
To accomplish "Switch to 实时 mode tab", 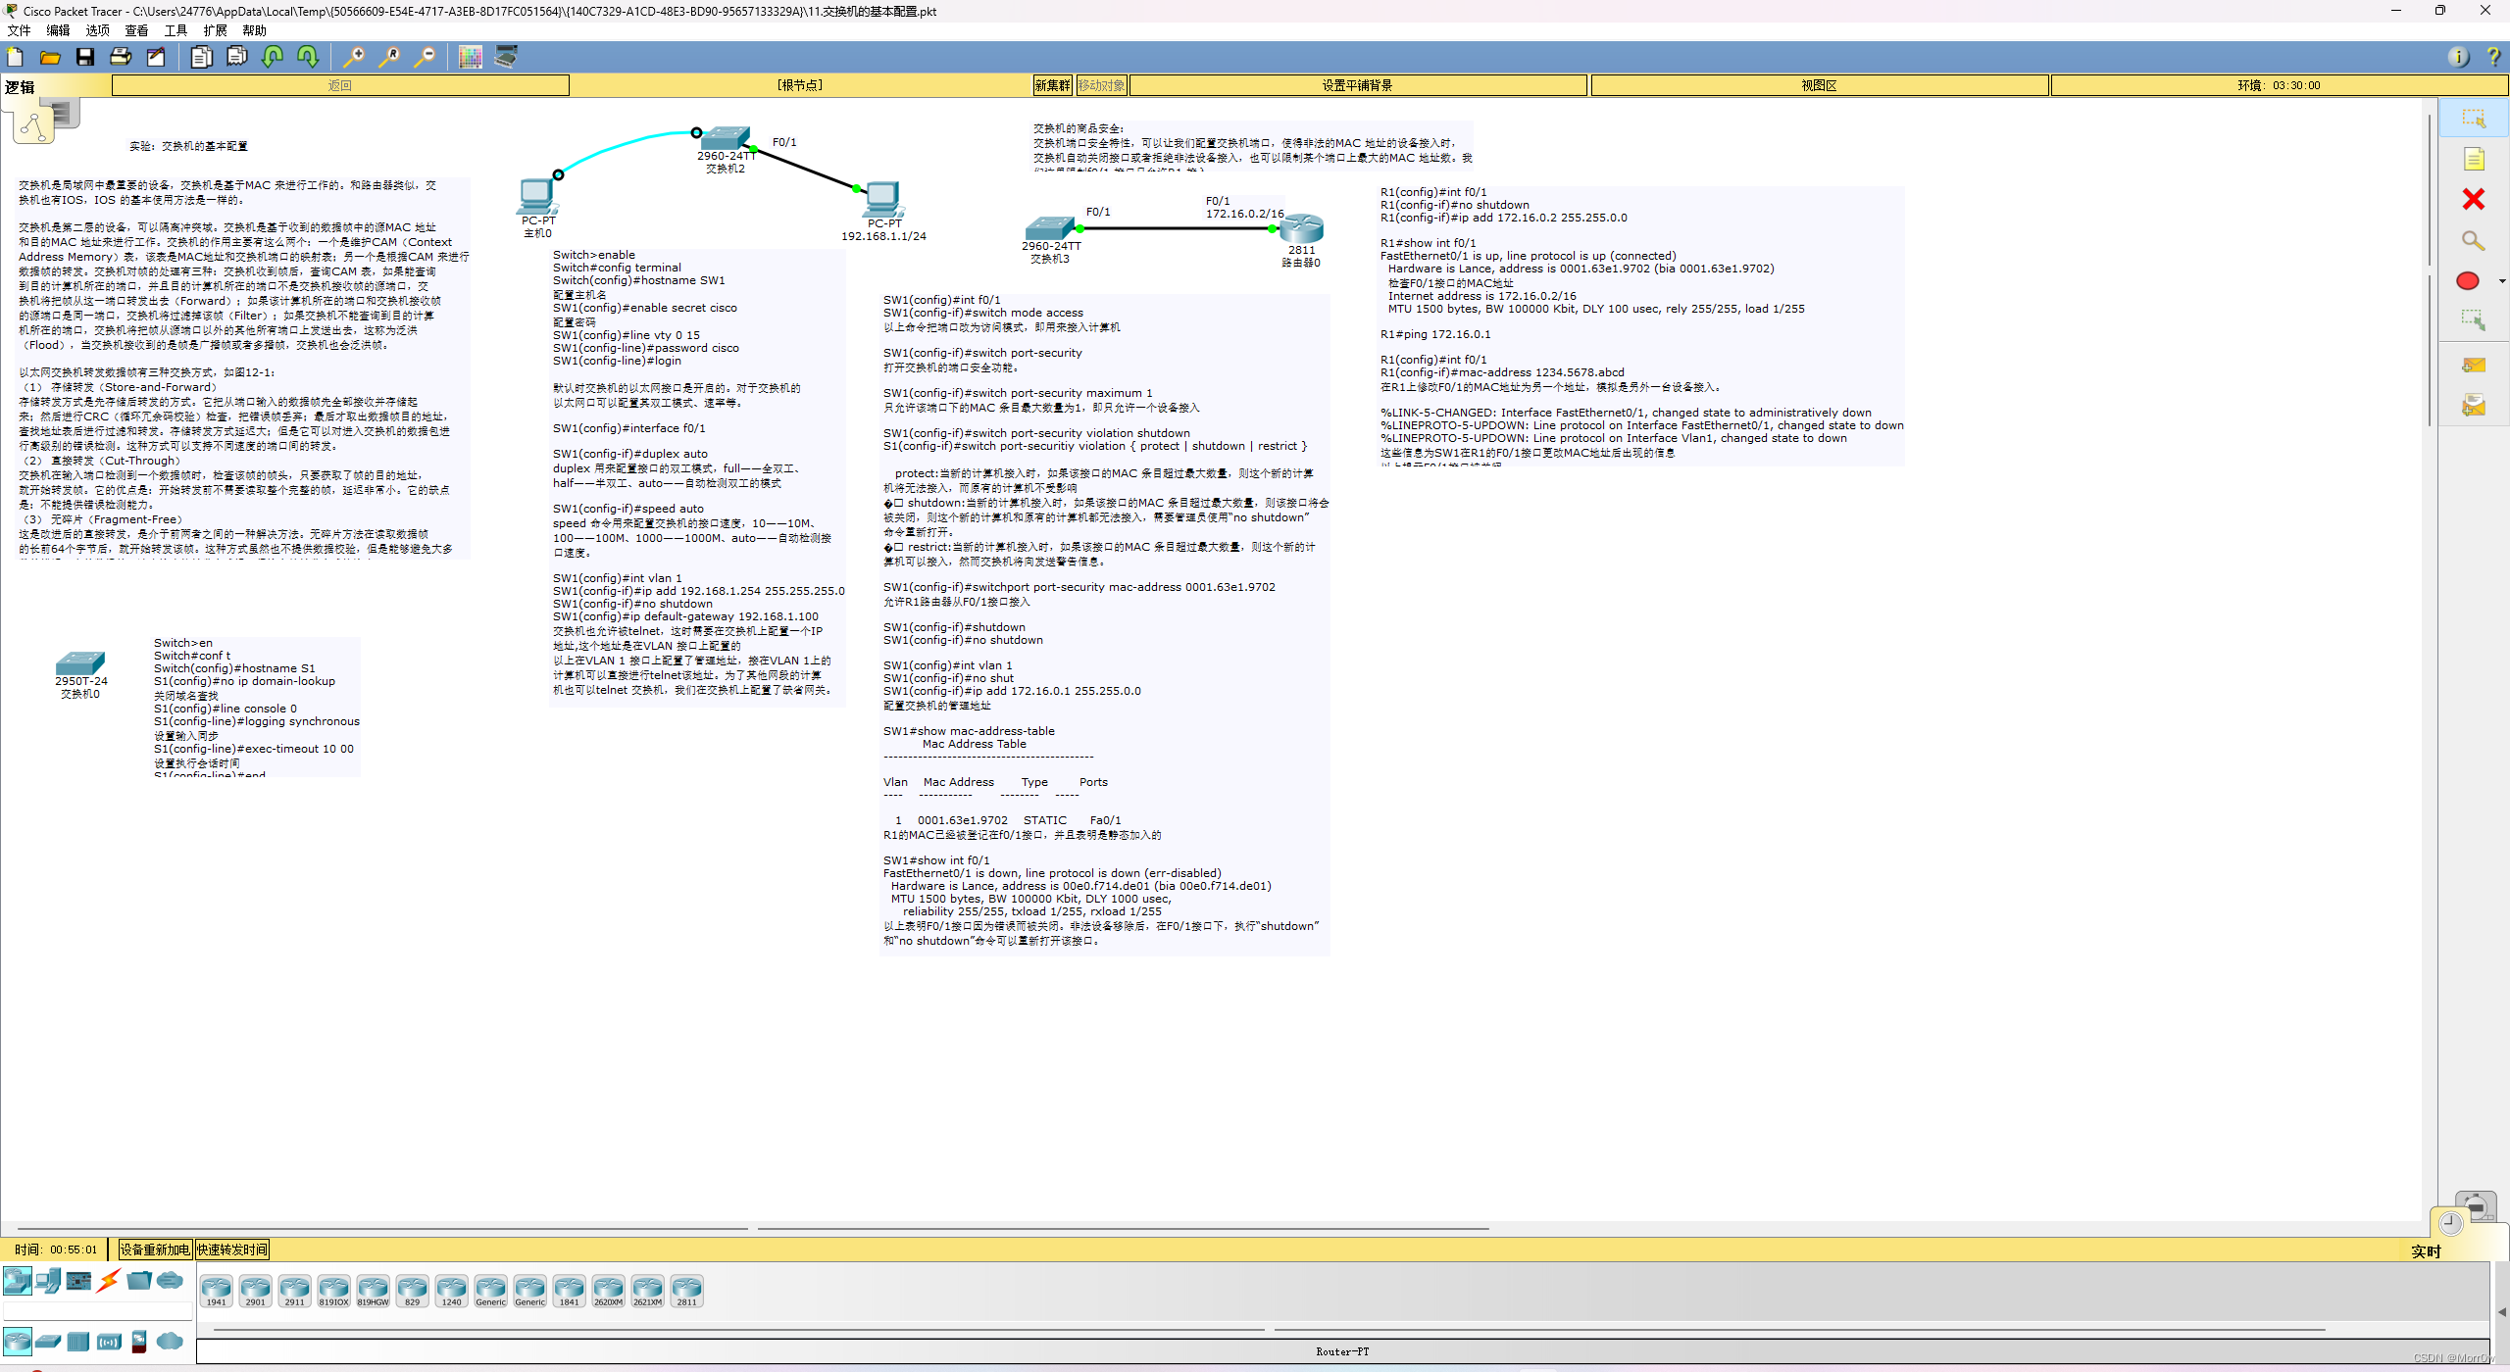I will click(2426, 1251).
